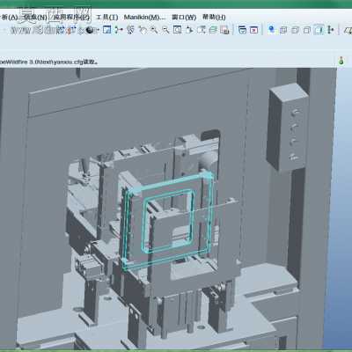Open the saved view list icon
The width and height of the screenshot is (352, 352).
(202, 30)
